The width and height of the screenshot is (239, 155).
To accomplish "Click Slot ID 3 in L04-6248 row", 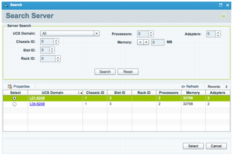I will [110, 104].
